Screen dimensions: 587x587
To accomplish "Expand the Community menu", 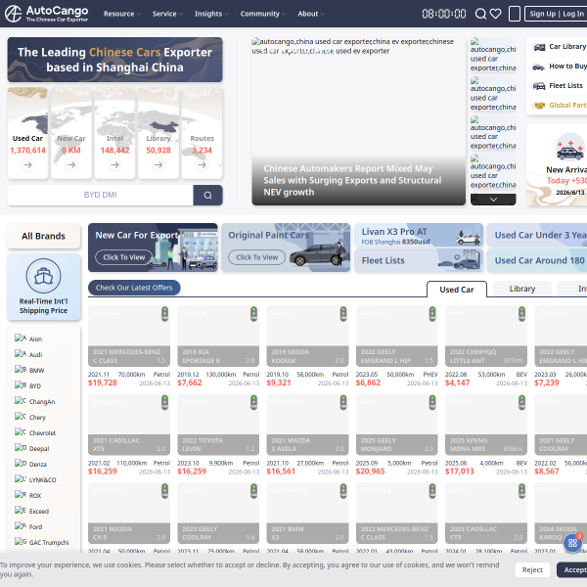I will tap(263, 14).
